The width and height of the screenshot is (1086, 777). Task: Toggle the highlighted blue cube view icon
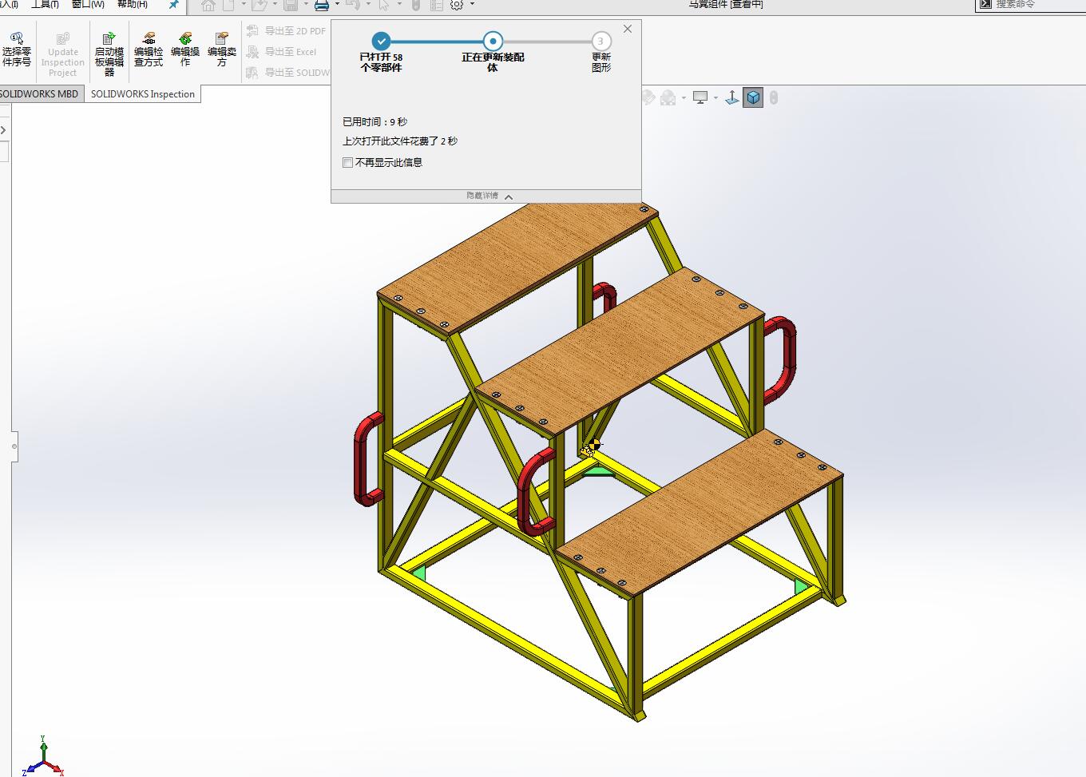click(753, 97)
